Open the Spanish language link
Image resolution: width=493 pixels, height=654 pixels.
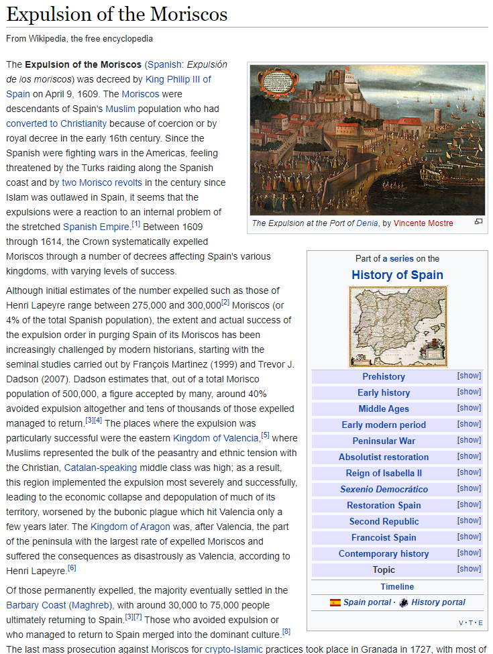(x=164, y=64)
